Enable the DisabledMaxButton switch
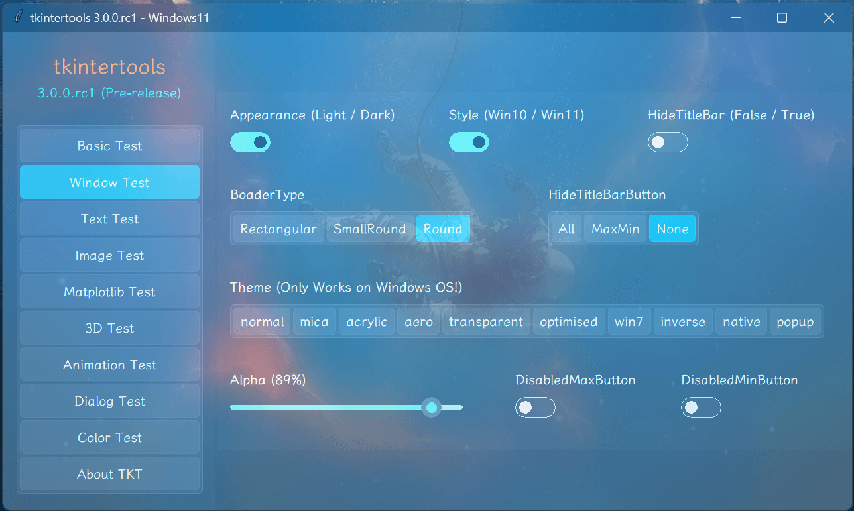This screenshot has height=511, width=854. click(x=535, y=407)
